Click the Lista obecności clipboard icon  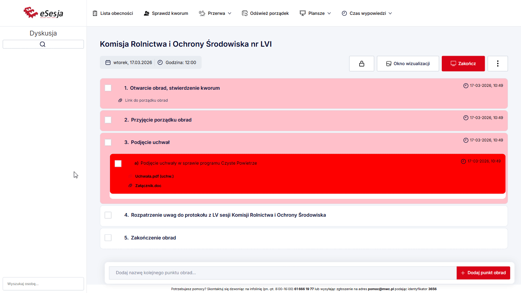[x=95, y=13]
